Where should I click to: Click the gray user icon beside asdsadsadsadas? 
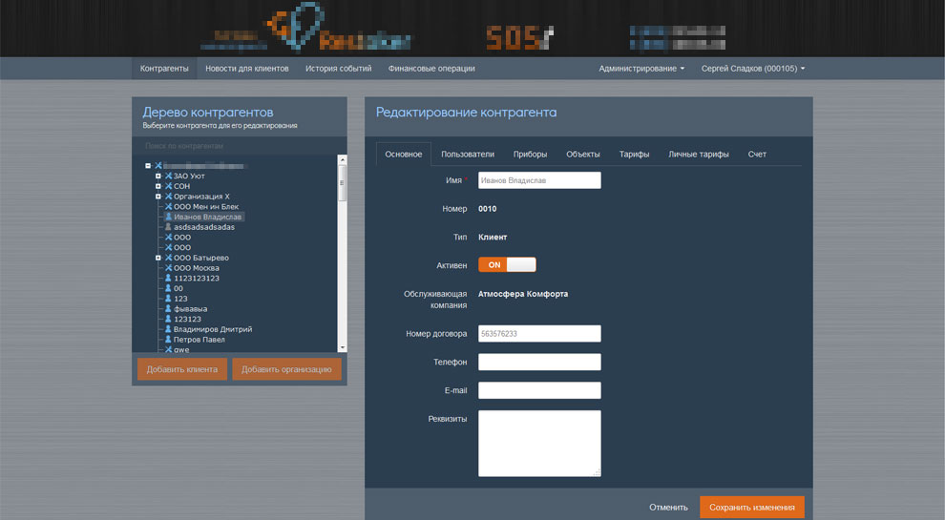[x=168, y=227]
